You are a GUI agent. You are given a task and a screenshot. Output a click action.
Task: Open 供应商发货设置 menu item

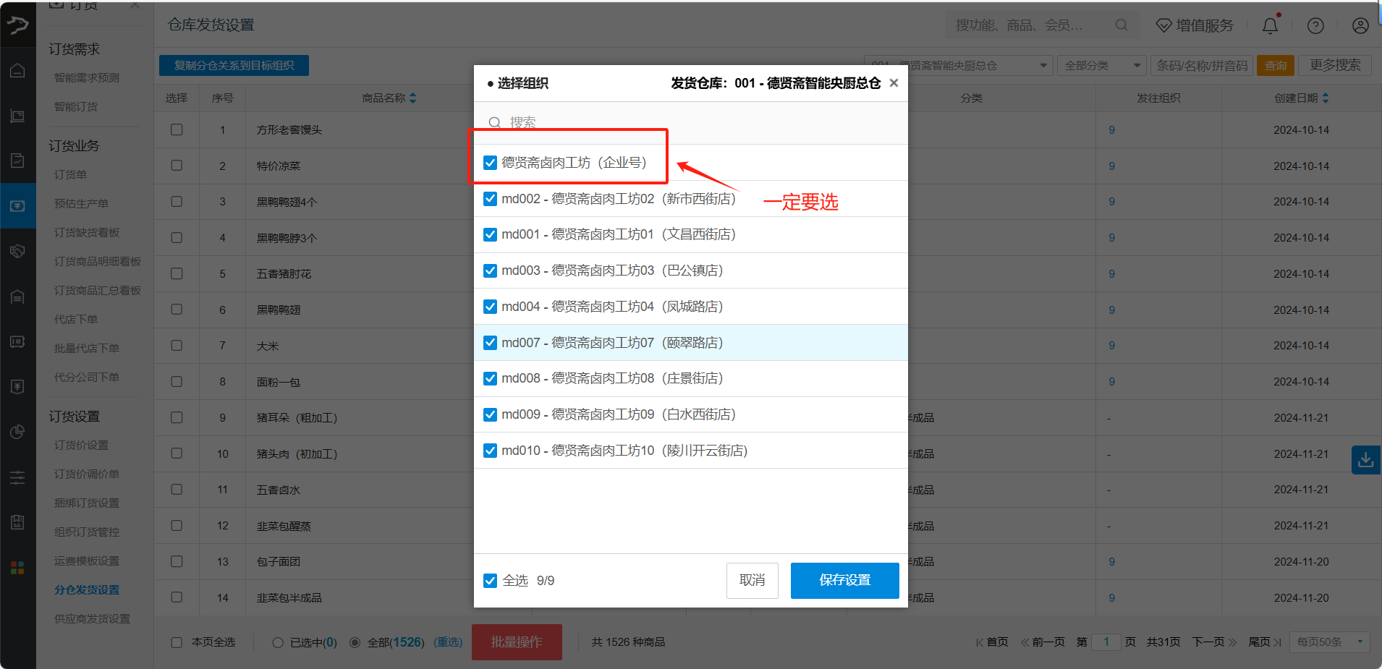click(92, 618)
